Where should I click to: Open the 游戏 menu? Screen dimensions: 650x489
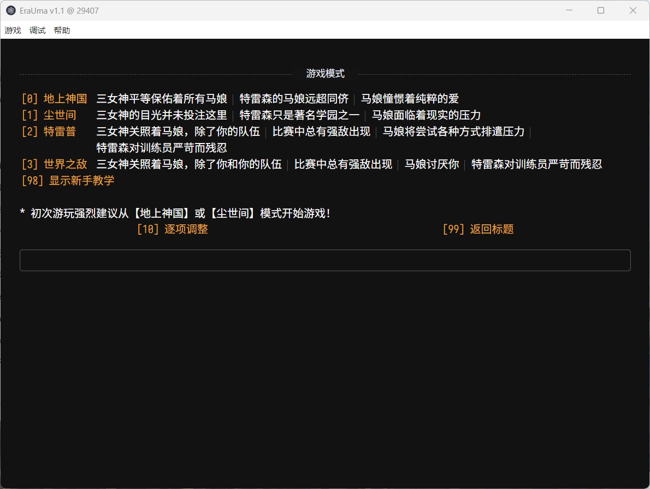[13, 30]
